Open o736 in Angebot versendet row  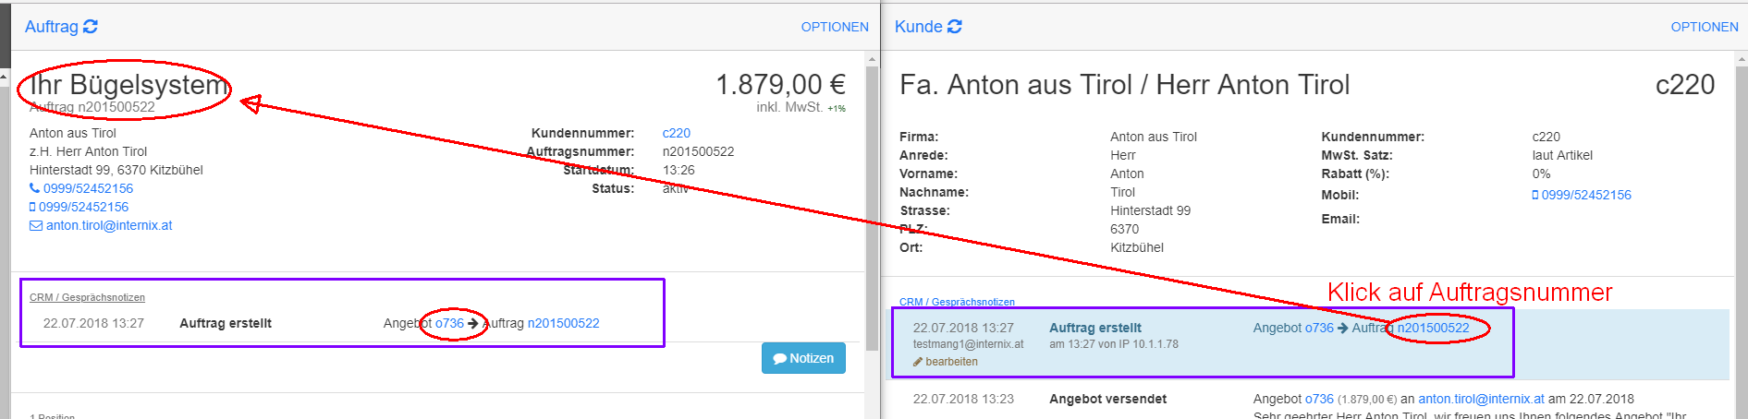pyautogui.click(x=1319, y=399)
